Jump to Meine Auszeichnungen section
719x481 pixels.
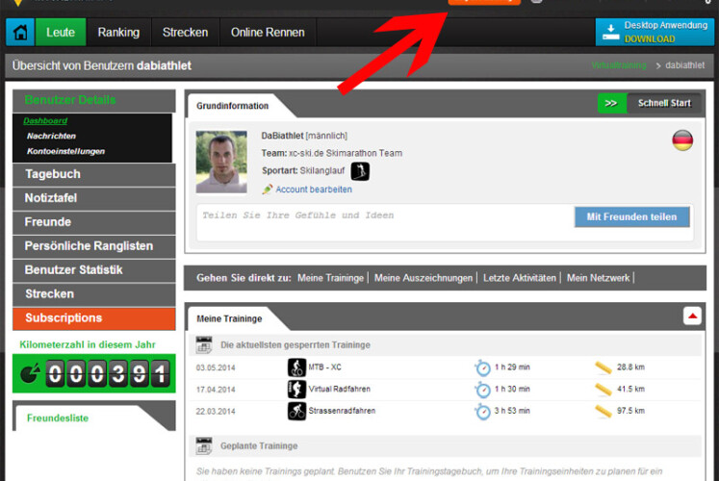coord(424,278)
